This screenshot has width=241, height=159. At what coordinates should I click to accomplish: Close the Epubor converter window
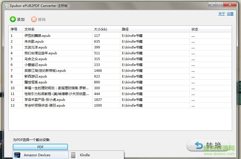tap(230, 5)
